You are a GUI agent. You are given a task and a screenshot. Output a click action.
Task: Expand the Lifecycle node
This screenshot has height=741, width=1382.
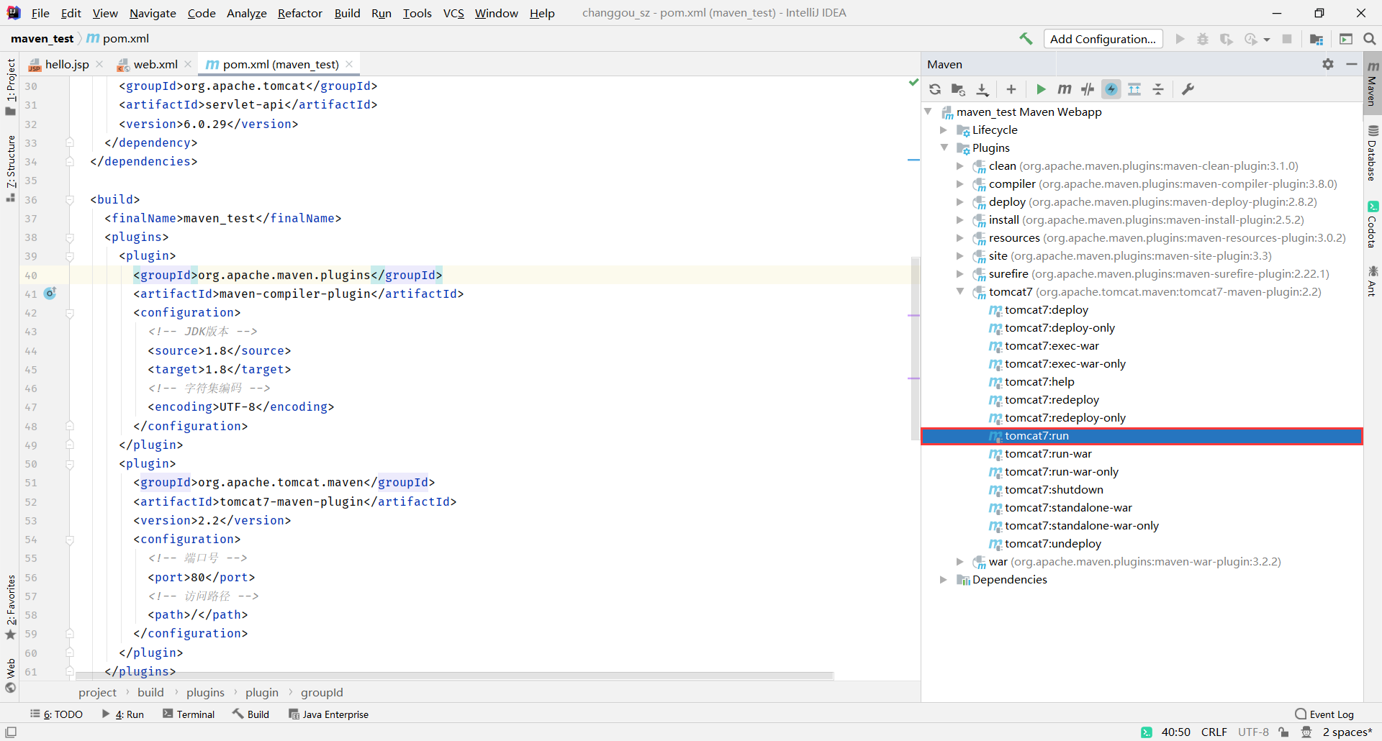point(944,129)
